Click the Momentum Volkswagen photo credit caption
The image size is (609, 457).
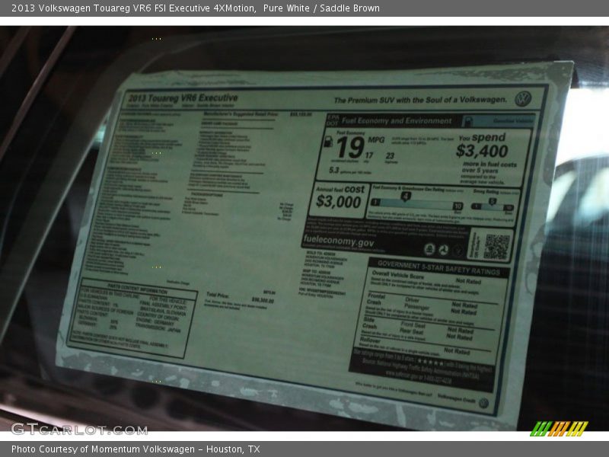click(x=136, y=449)
